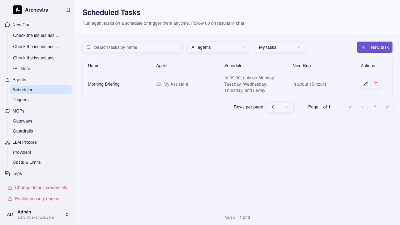This screenshot has width=400, height=225.
Task: Go to the next page arrow
Action: pyautogui.click(x=375, y=107)
